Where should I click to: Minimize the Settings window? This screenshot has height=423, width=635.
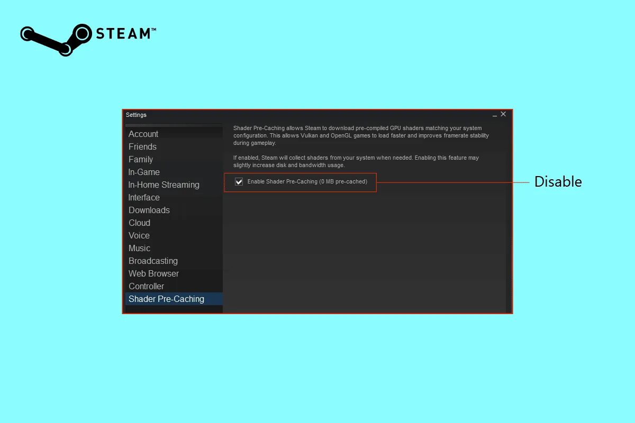coord(495,115)
